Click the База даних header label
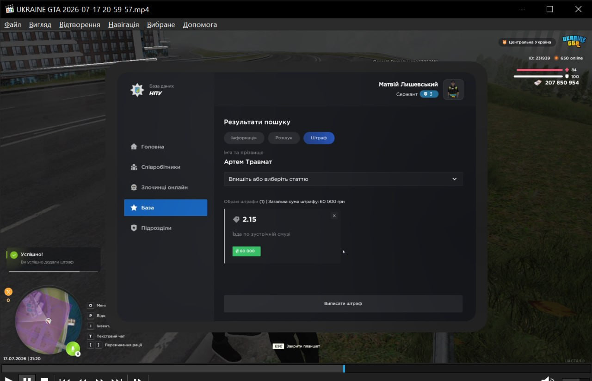Image resolution: width=592 pixels, height=381 pixels. [x=161, y=86]
